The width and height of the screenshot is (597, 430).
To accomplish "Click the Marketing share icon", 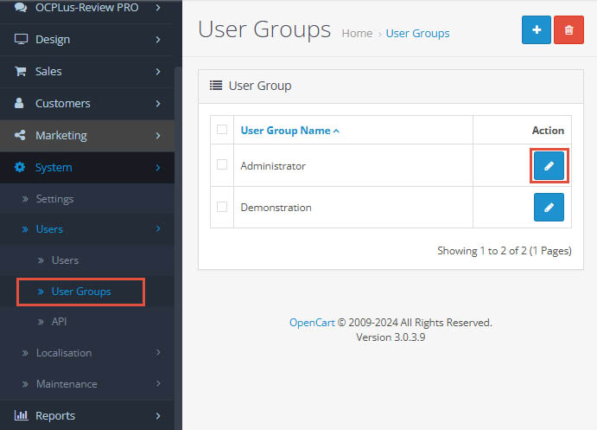I will (20, 135).
